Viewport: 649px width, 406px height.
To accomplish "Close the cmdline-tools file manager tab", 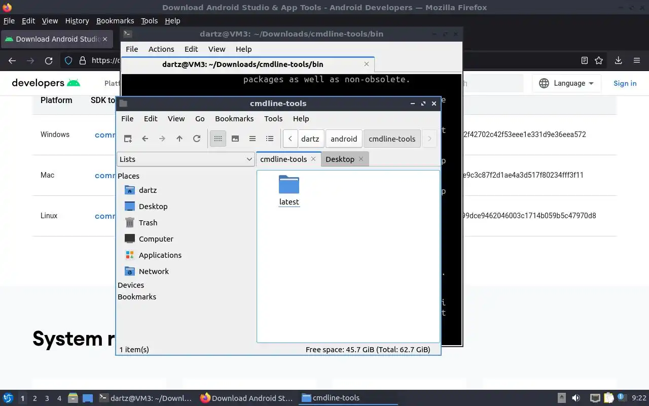I will coord(313,159).
